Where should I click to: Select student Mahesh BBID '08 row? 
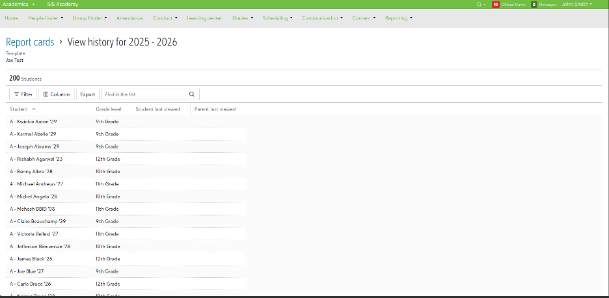126,209
